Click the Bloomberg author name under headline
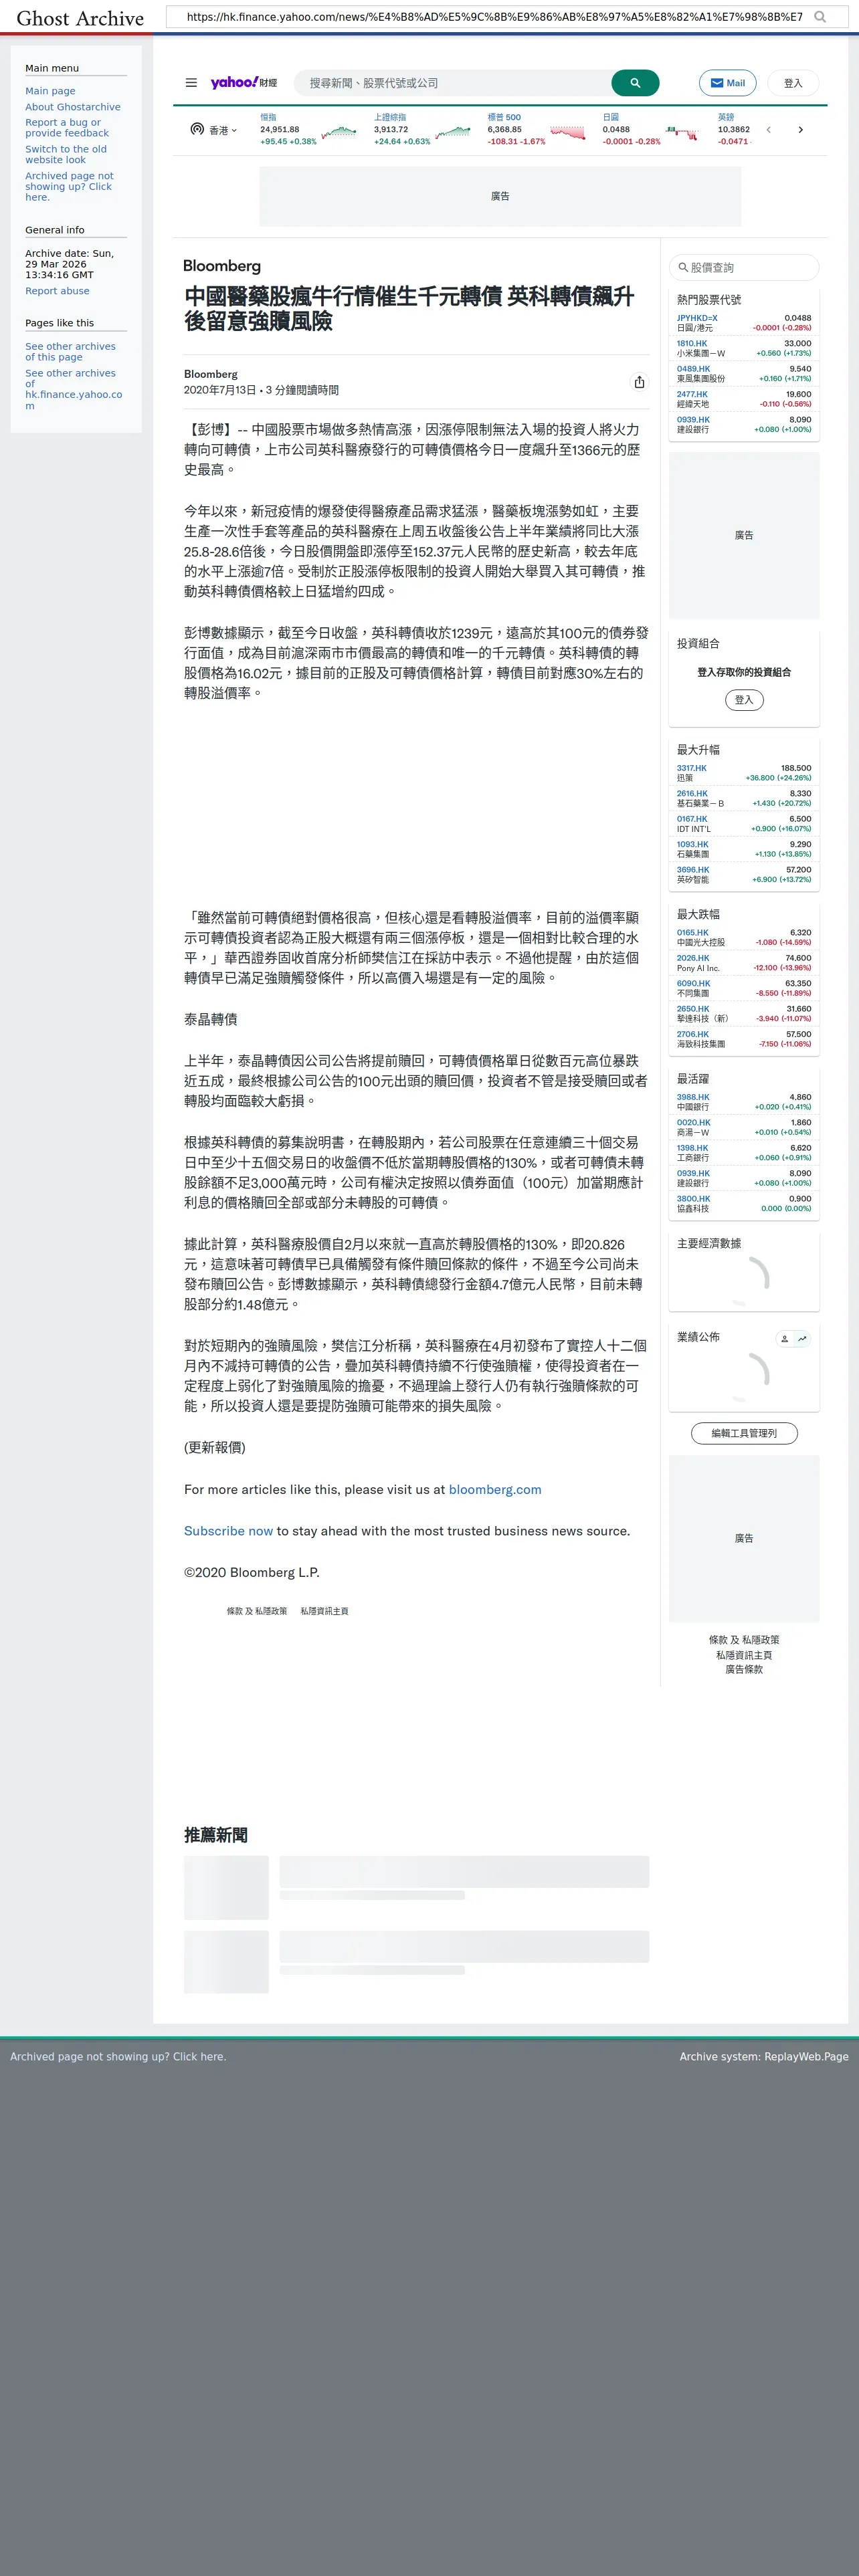This screenshot has width=859, height=2576. [x=211, y=374]
